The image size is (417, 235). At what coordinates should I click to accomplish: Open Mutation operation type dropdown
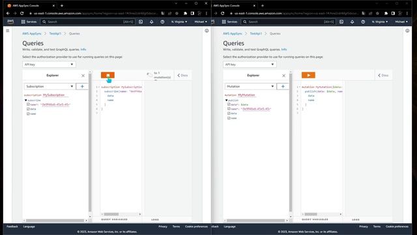[250, 86]
